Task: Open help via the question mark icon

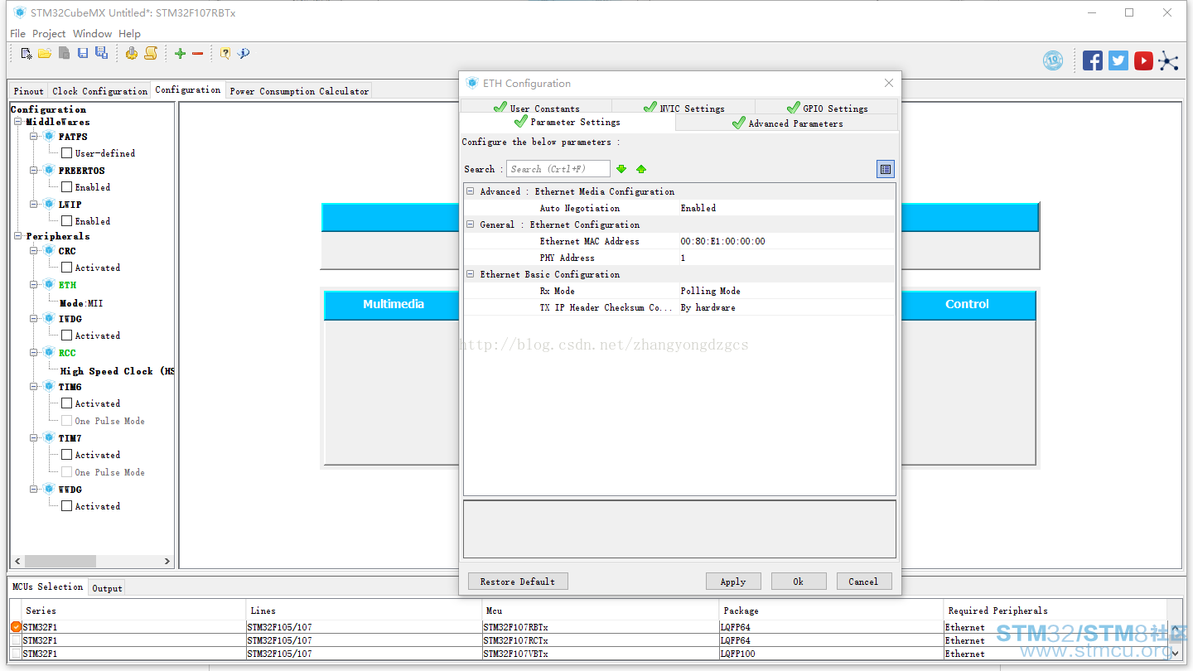Action: pos(225,53)
